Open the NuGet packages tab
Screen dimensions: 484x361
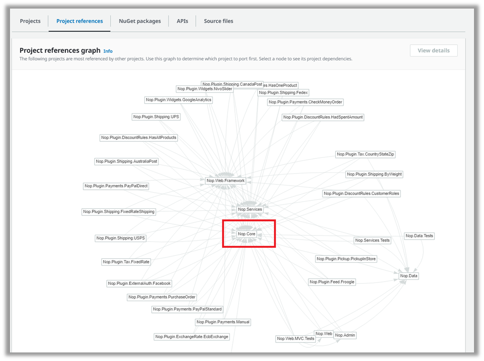[140, 21]
